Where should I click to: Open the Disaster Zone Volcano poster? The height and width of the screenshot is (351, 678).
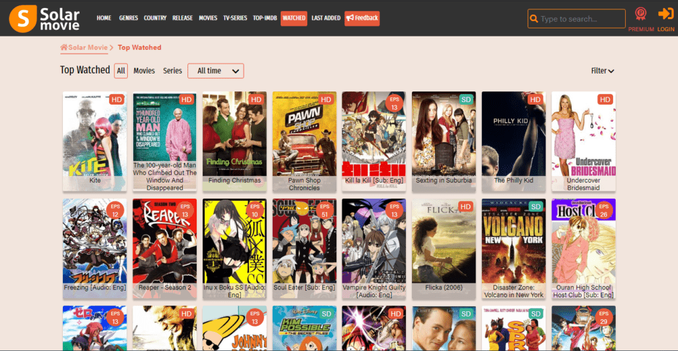tap(514, 248)
